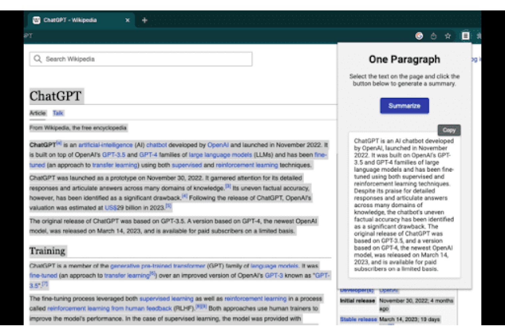Click the Stable release link in the infobox

pyautogui.click(x=358, y=319)
